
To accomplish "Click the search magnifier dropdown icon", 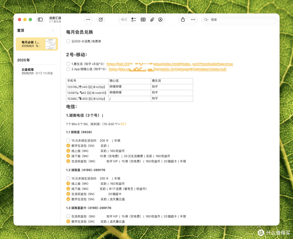I will pyautogui.click(x=206, y=20).
